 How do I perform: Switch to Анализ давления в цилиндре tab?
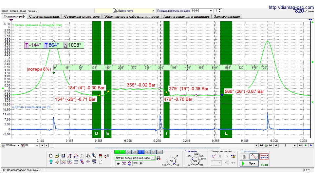point(186,17)
